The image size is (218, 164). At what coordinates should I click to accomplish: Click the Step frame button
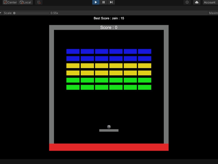tap(111, 2)
